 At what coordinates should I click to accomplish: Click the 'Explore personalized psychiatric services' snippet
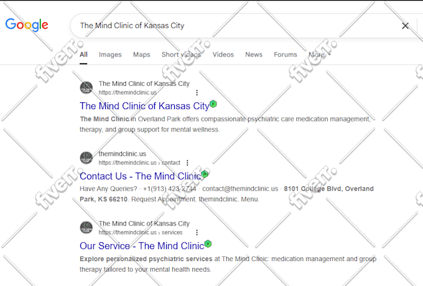coord(146,259)
